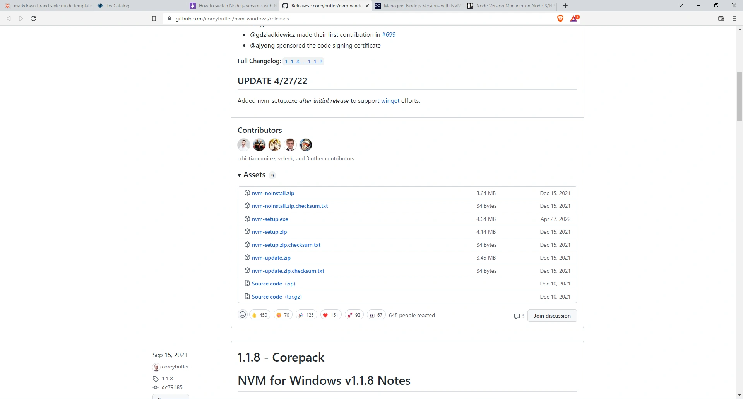Image resolution: width=743 pixels, height=399 pixels.
Task: Download nvm-setup.exe
Action: tap(270, 219)
